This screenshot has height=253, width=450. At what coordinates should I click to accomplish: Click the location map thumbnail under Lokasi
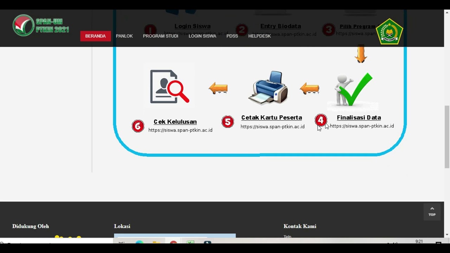pos(175,236)
